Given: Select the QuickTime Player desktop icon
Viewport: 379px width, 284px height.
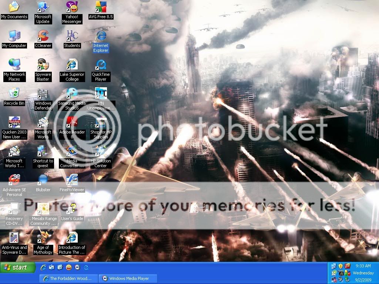Looking at the screenshot, I should coord(101,70).
